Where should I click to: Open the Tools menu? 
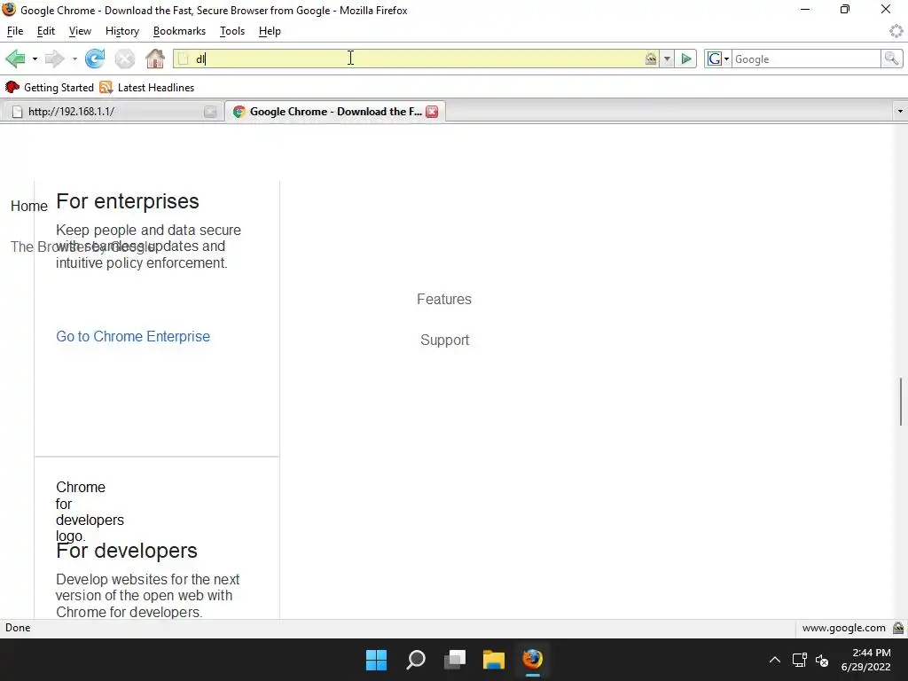pyautogui.click(x=232, y=31)
